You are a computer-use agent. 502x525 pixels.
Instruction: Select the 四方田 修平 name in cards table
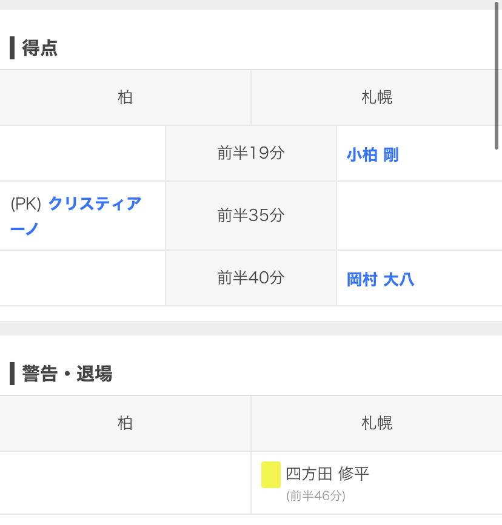[x=327, y=474]
